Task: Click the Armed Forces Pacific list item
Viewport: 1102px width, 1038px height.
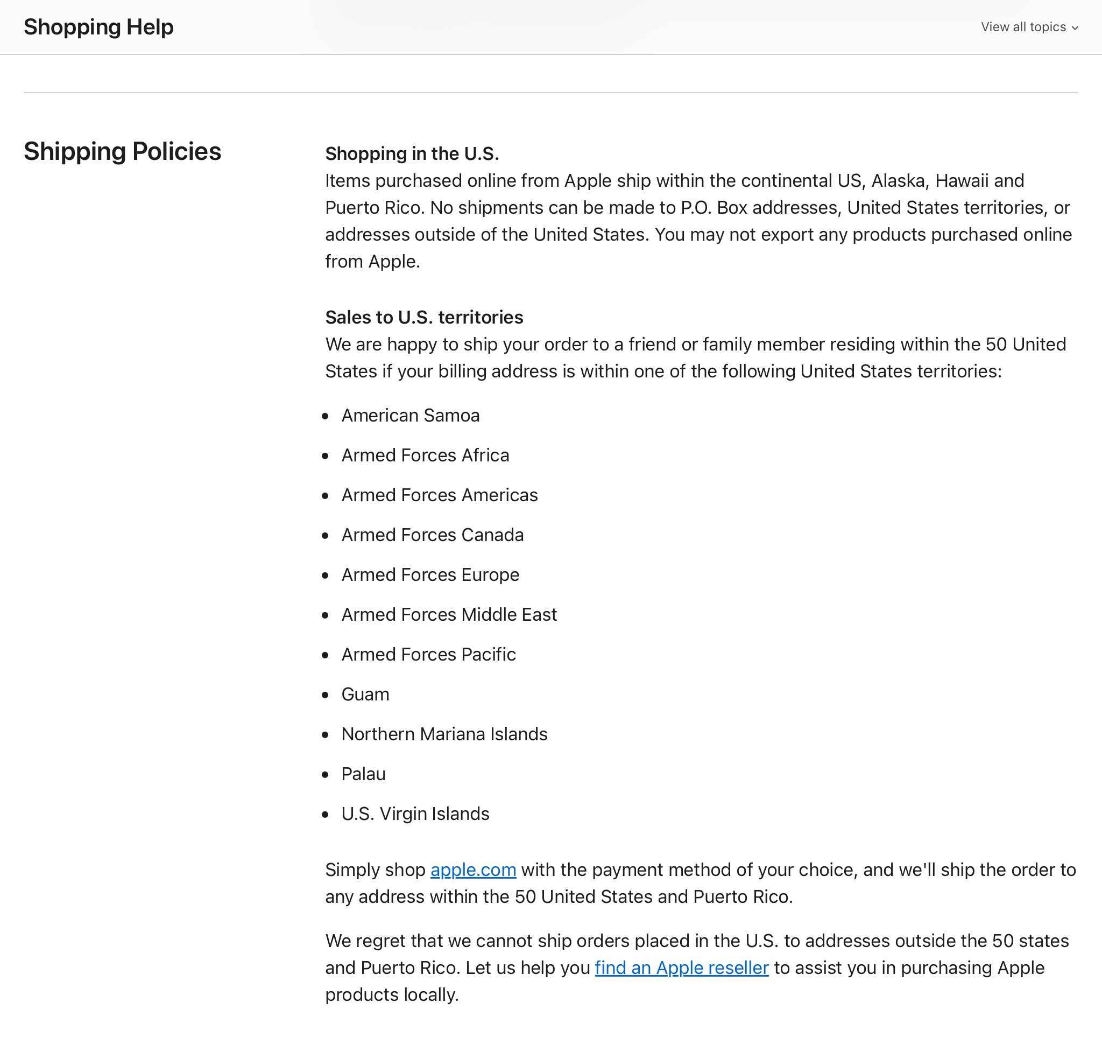Action: pyautogui.click(x=428, y=655)
